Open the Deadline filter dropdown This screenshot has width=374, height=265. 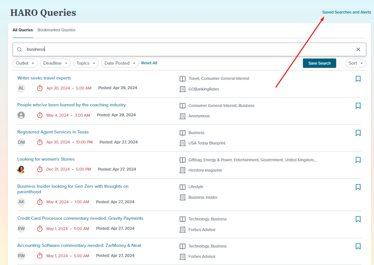pyautogui.click(x=56, y=63)
